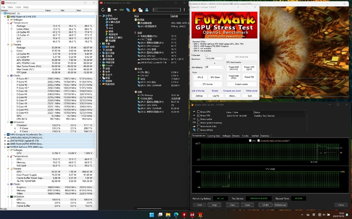Click the refresh icon in AIDA64 toolbar
The image size is (352, 219).
[x=103, y=10]
